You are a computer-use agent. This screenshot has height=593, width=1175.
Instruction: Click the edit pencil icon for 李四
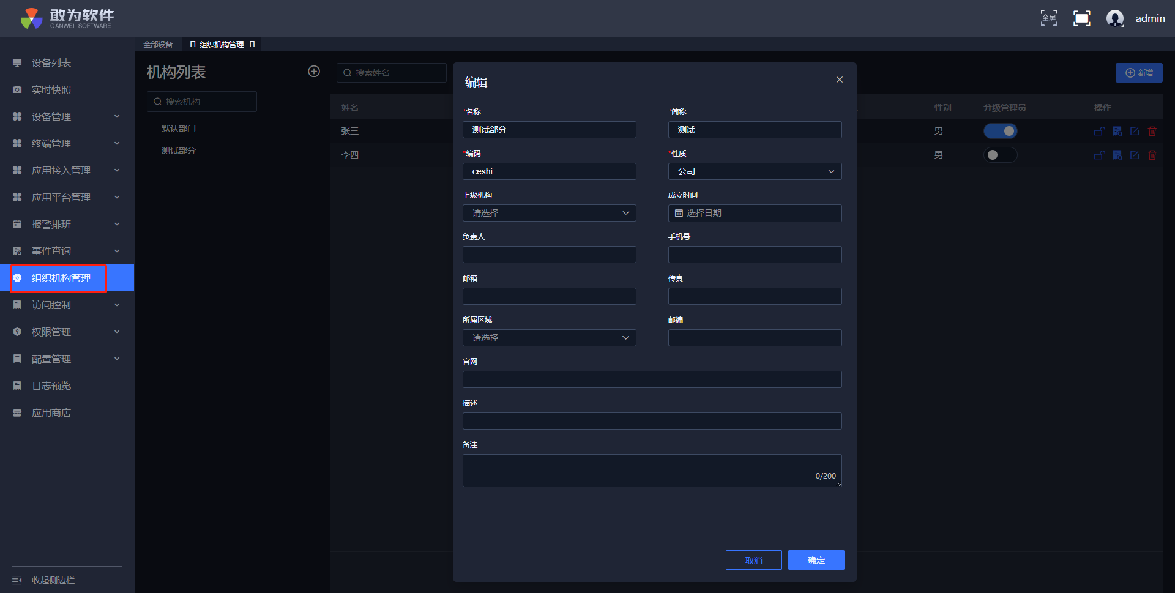click(x=1135, y=155)
